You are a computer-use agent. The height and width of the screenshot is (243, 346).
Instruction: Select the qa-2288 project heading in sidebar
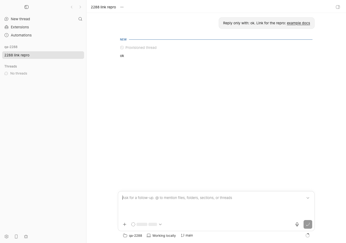[11, 47]
